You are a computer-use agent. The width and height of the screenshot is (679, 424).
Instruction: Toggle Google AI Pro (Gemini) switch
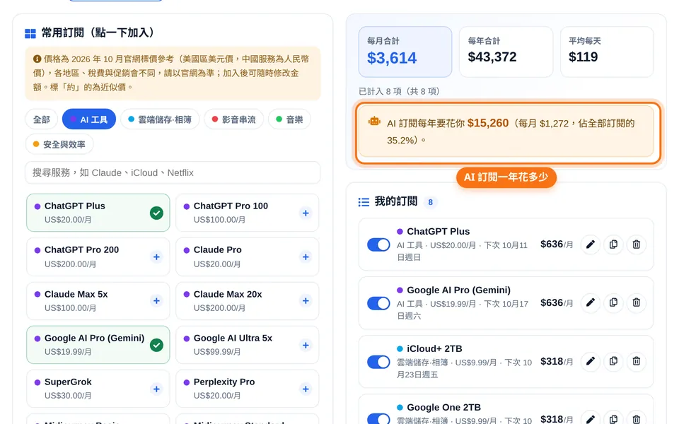pyautogui.click(x=378, y=303)
